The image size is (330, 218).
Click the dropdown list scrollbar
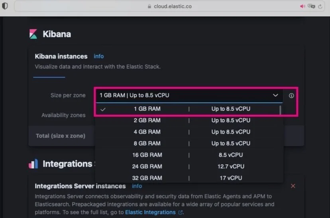pos(280,111)
